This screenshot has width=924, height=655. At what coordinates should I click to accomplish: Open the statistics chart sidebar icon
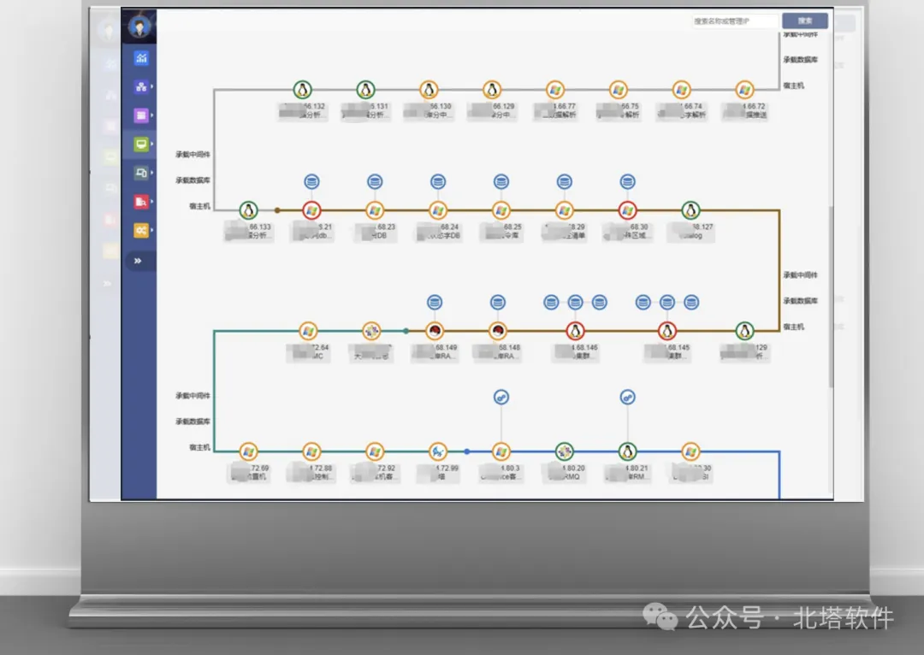click(141, 58)
